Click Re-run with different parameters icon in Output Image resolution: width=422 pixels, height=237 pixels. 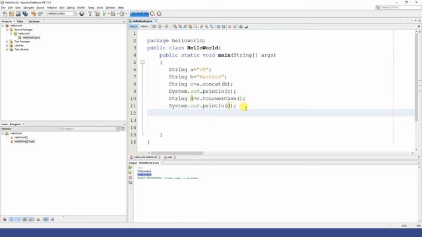131,172
